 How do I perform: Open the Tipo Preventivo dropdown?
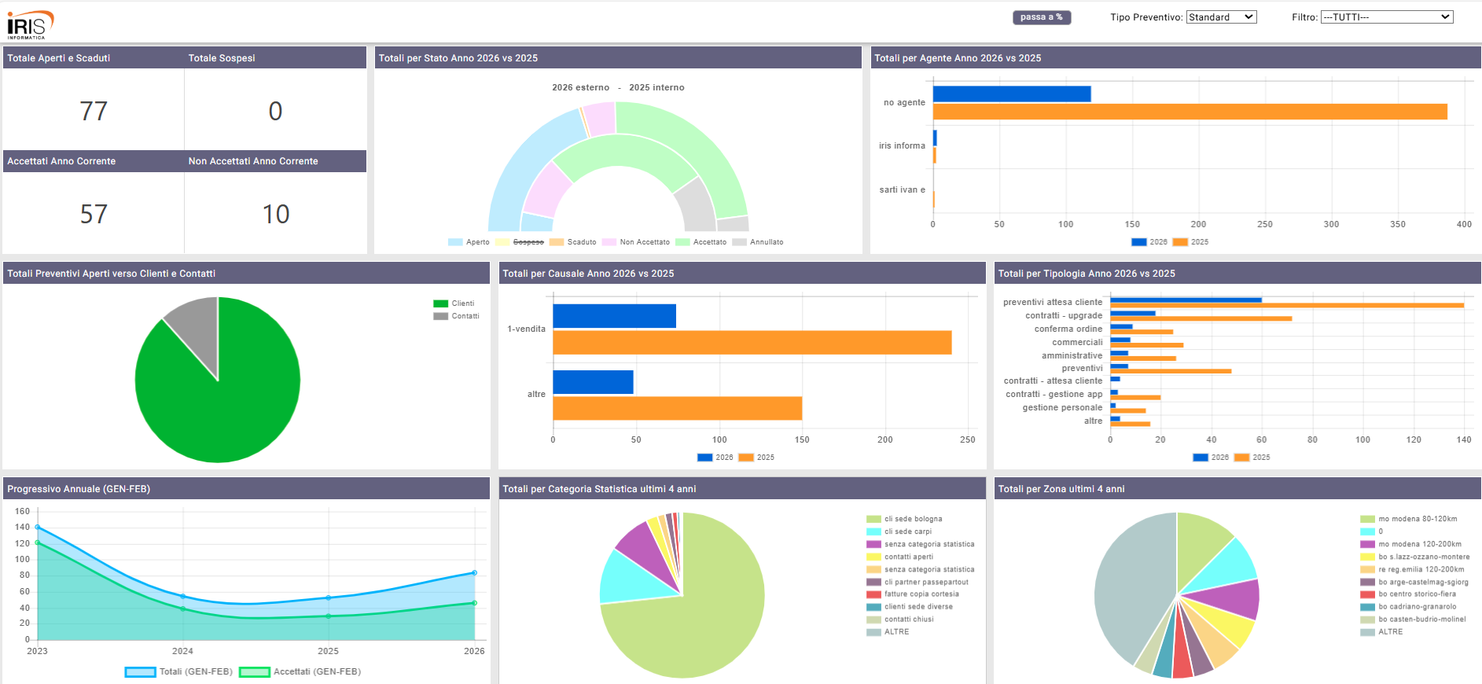pyautogui.click(x=1221, y=17)
